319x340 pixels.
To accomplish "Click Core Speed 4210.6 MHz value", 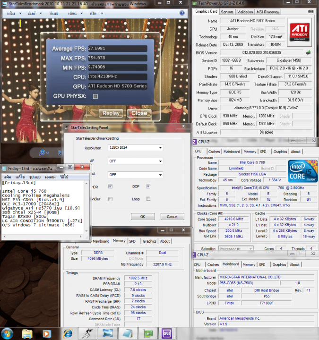I will (234, 219).
